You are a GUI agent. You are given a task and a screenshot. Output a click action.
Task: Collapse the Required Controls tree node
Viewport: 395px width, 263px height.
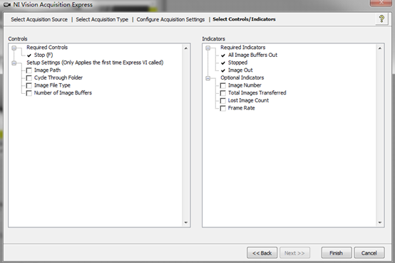pos(14,48)
